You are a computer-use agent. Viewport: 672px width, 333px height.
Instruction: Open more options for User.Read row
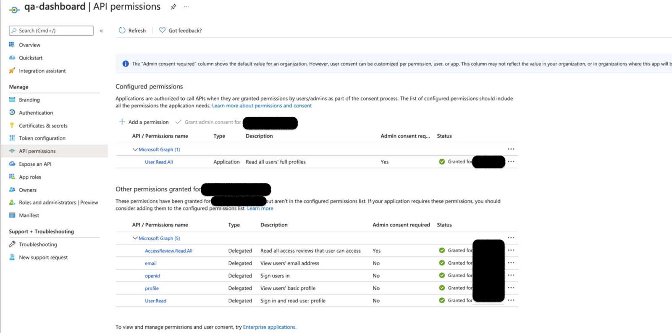(x=511, y=300)
